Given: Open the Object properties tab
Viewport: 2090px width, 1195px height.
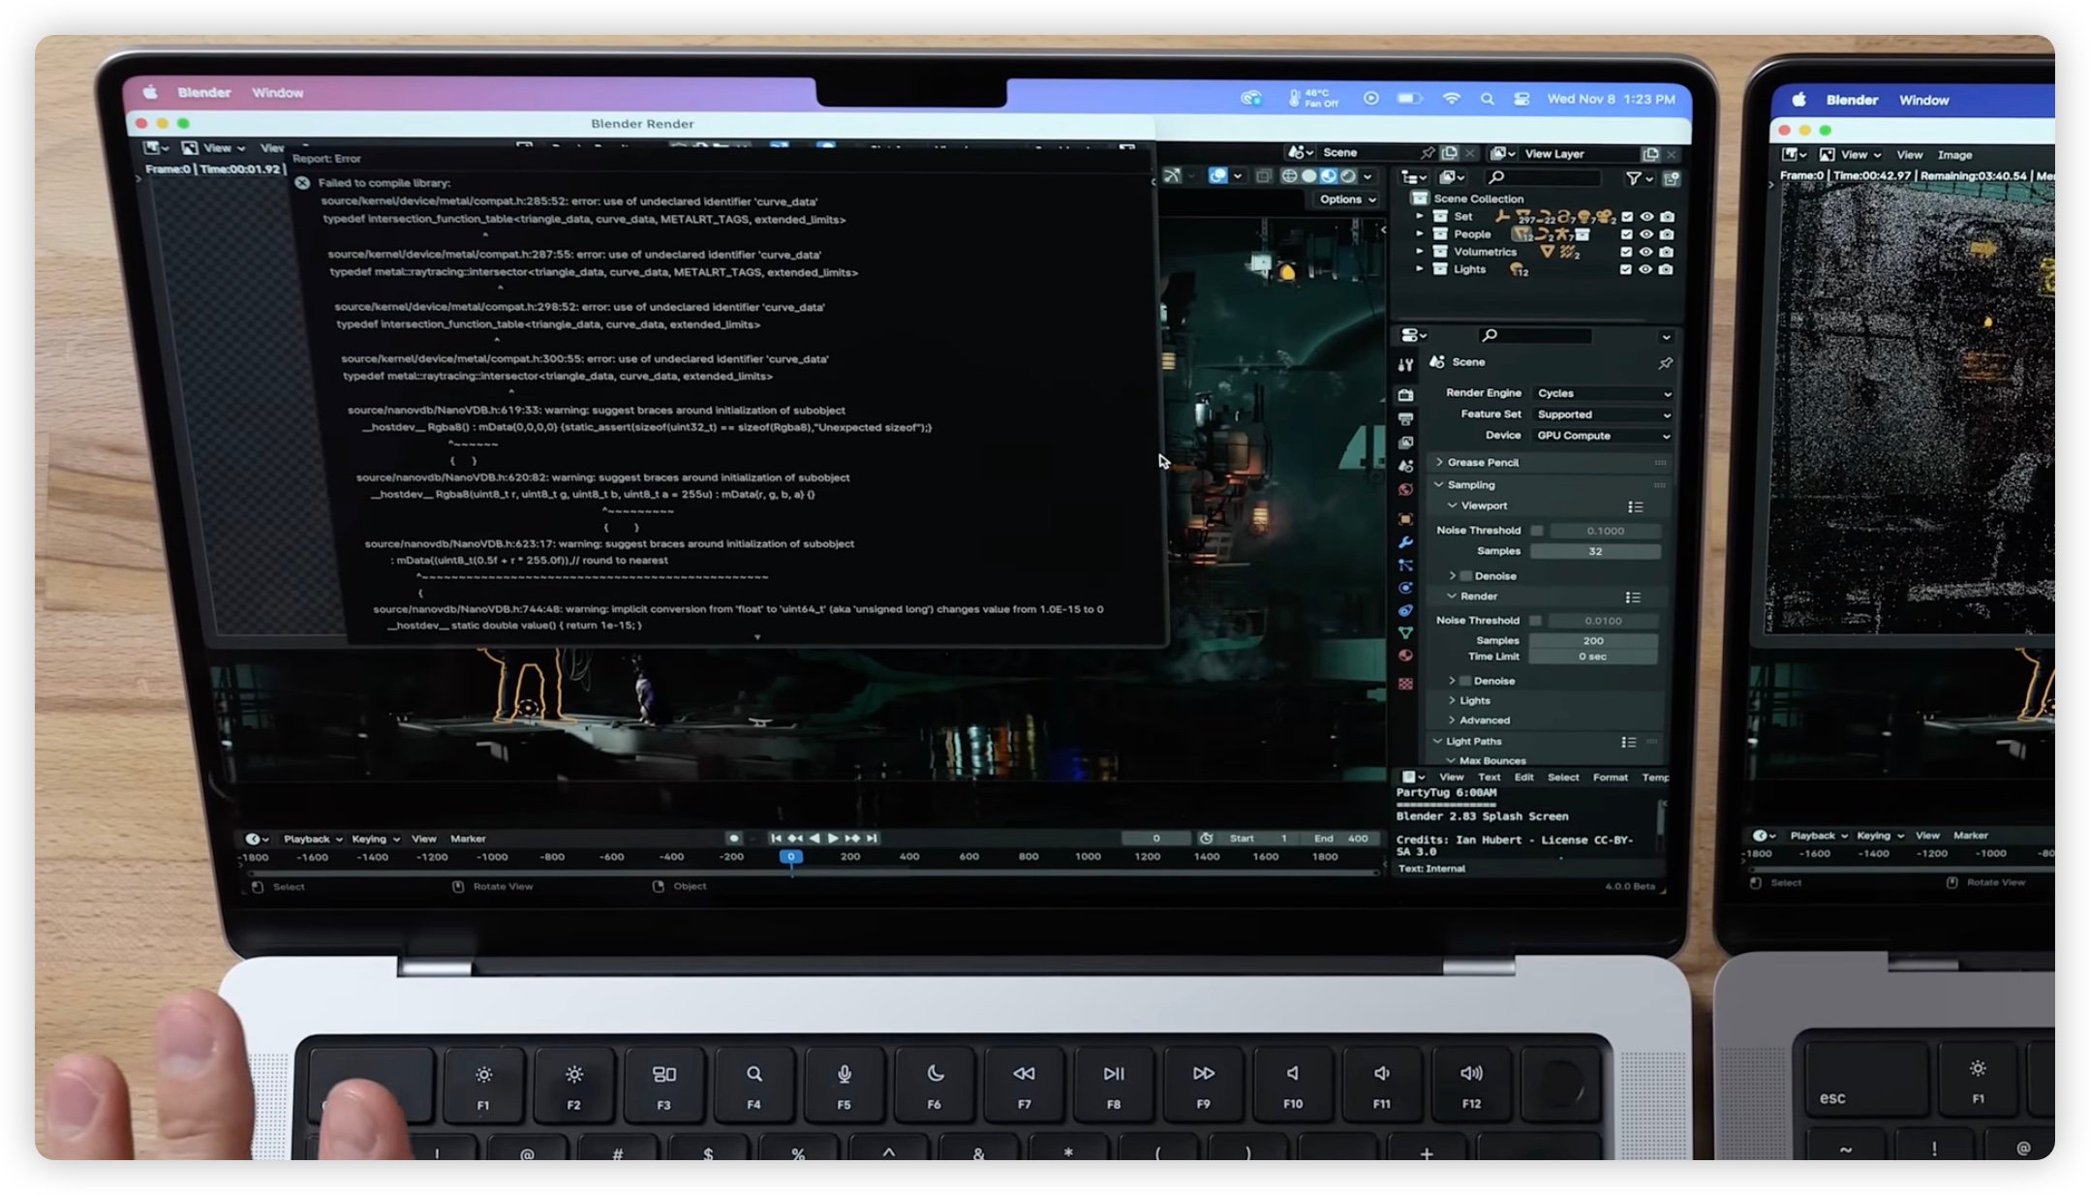Looking at the screenshot, I should coord(1405,519).
